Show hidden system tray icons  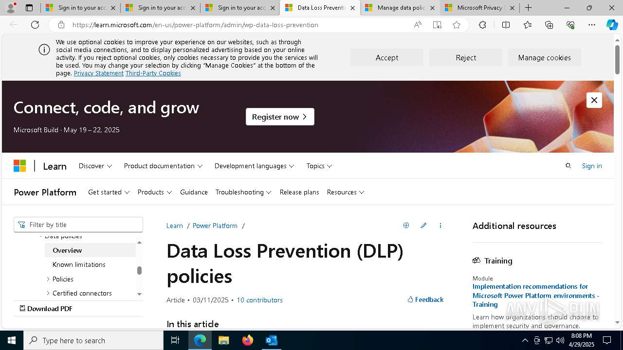[525, 340]
